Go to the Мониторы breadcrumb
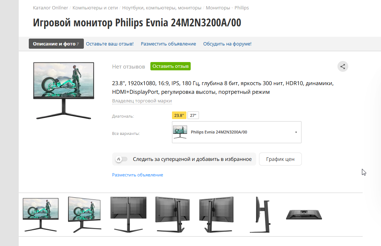 point(218,8)
